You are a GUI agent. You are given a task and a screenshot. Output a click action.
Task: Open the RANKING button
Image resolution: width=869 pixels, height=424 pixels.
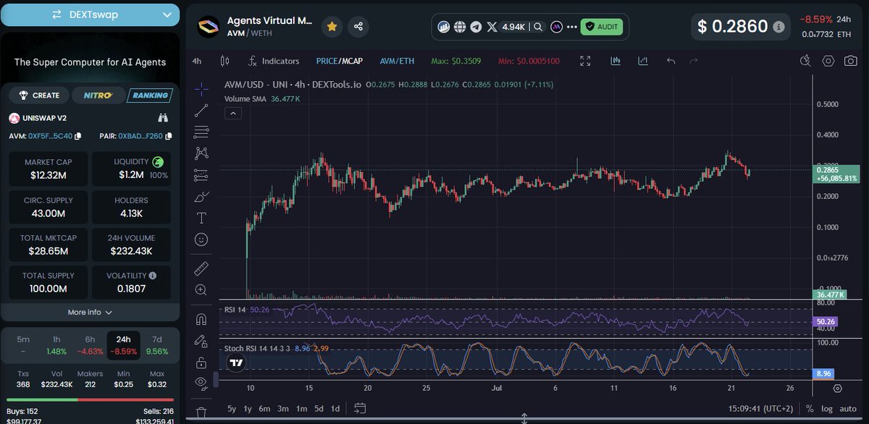[x=148, y=95]
